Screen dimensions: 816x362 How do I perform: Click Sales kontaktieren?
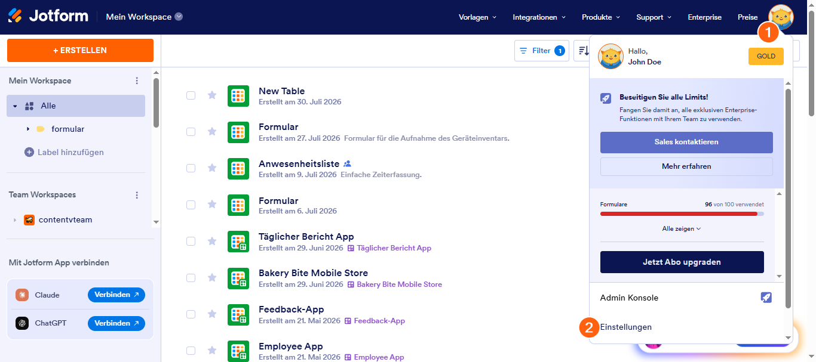(686, 142)
